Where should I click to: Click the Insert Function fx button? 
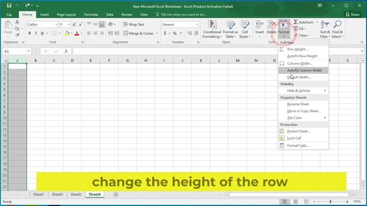point(67,51)
